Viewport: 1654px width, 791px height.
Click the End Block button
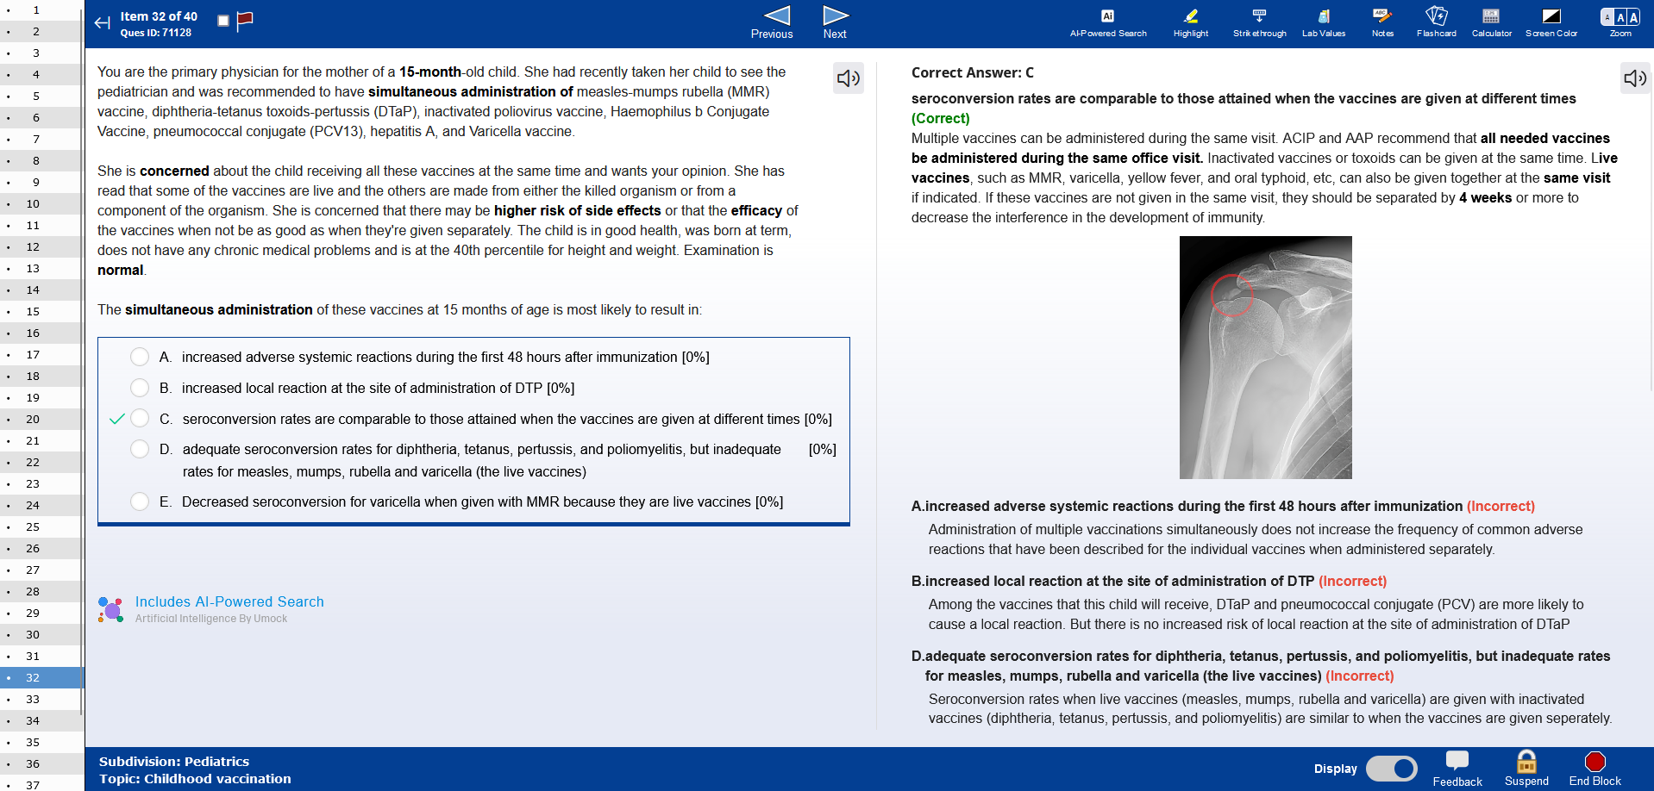click(1594, 768)
